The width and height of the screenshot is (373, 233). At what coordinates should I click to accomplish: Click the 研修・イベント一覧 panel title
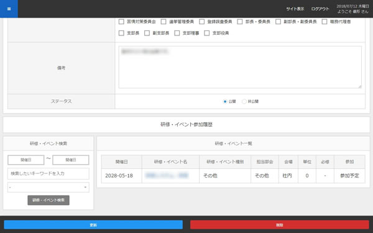click(x=233, y=144)
